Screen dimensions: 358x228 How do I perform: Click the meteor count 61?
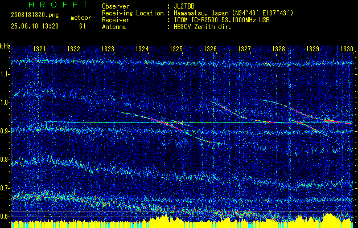(x=82, y=26)
